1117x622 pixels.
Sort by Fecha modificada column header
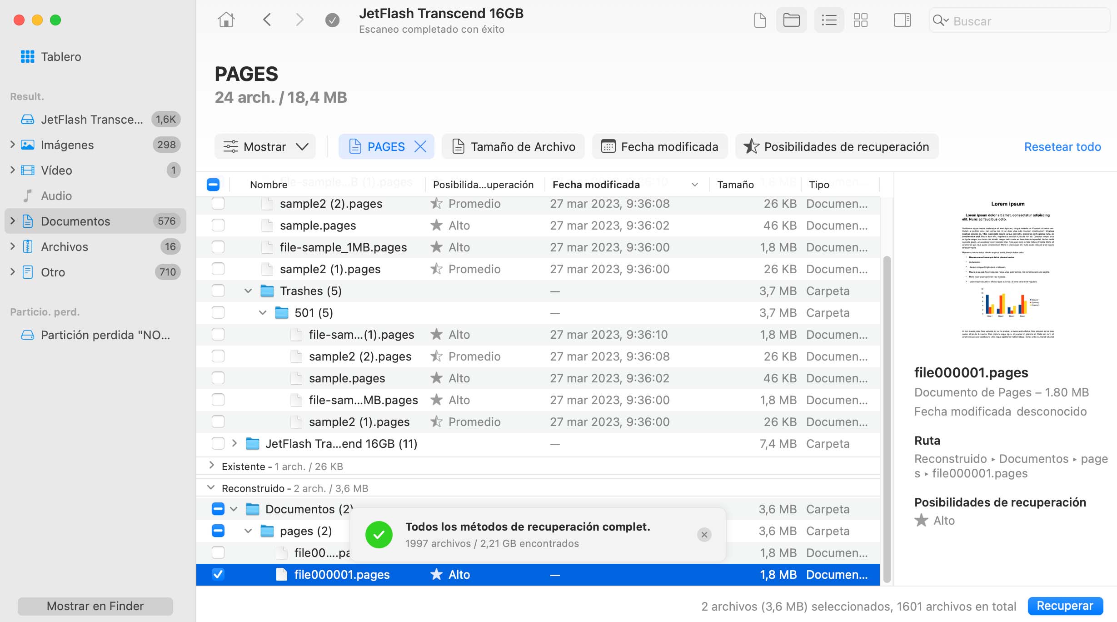(x=596, y=185)
